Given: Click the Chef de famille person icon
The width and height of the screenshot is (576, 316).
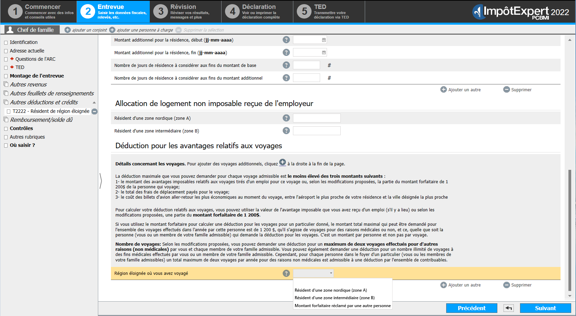Looking at the screenshot, I should point(10,30).
